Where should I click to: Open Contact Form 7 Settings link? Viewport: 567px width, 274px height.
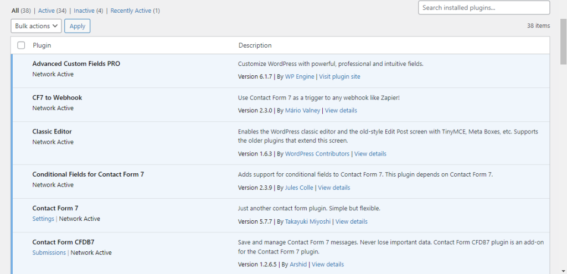(43, 219)
